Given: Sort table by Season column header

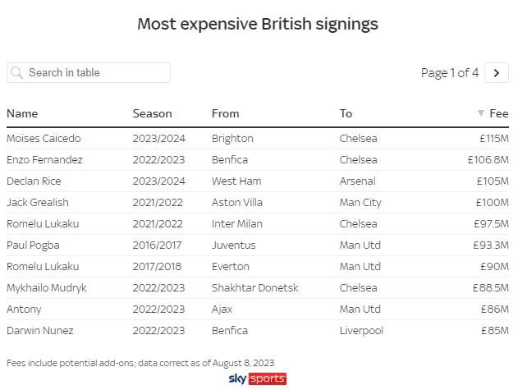Looking at the screenshot, I should pyautogui.click(x=153, y=113).
